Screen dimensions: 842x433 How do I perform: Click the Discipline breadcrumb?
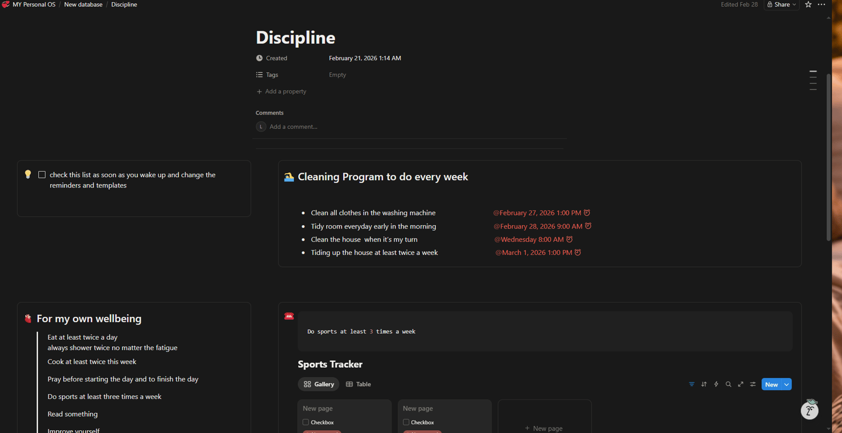(124, 4)
